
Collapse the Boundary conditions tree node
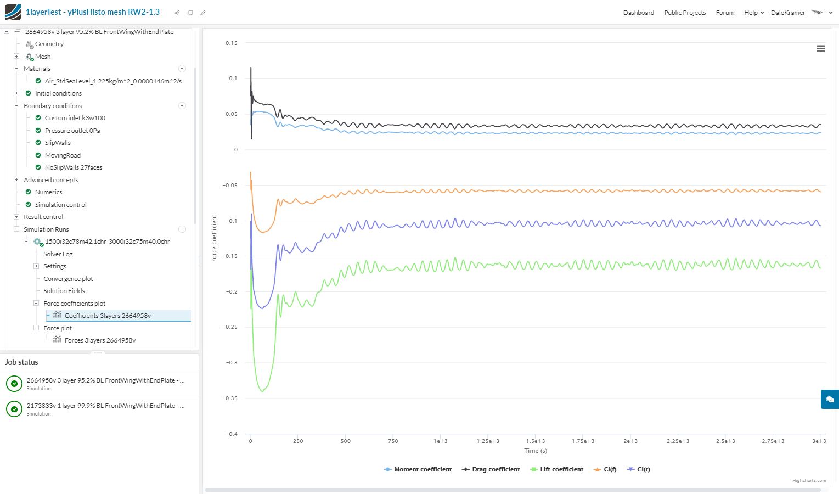click(x=16, y=106)
